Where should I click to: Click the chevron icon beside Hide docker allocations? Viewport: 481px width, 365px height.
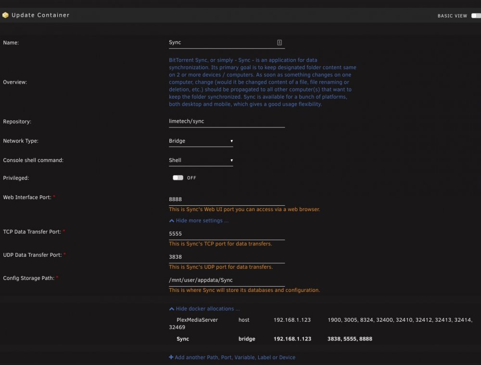[172, 309]
